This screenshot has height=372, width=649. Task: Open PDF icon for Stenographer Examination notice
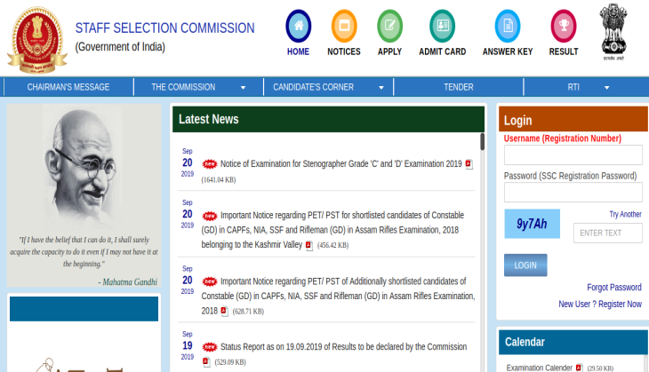tap(469, 164)
